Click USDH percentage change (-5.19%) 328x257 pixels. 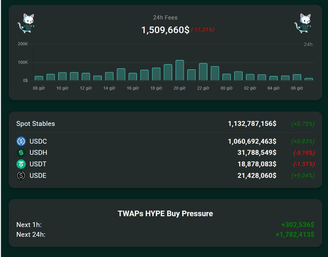pos(304,153)
